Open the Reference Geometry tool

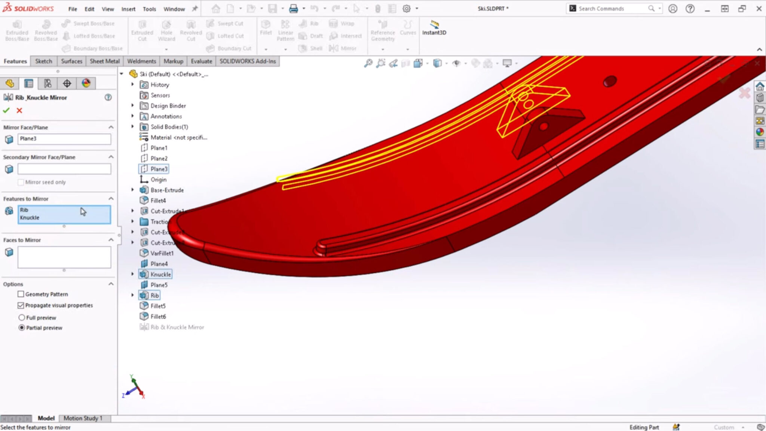click(383, 30)
